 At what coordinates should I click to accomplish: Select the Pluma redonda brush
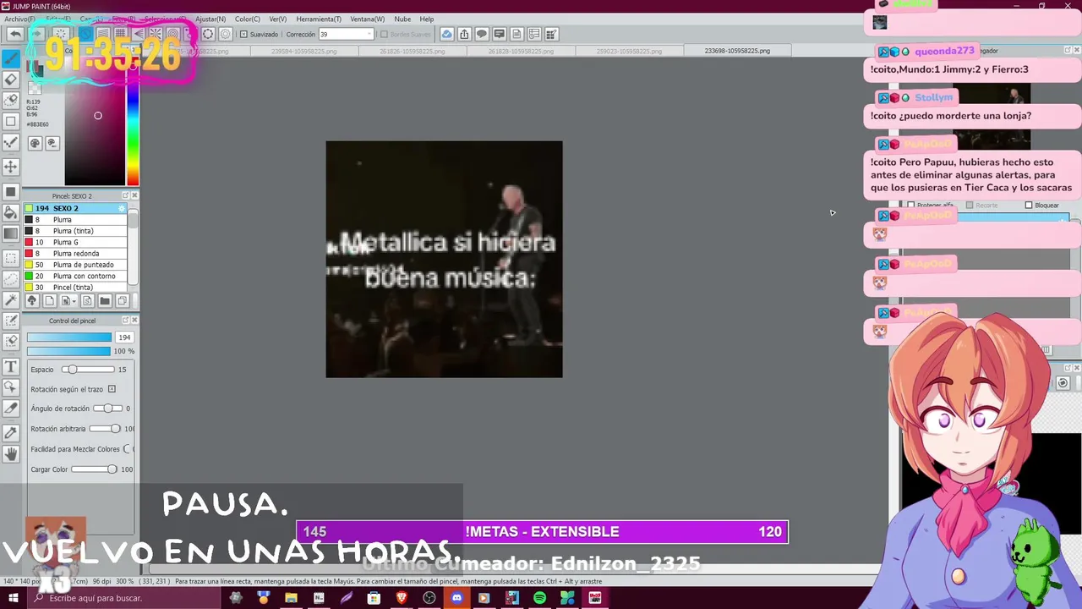[x=75, y=254]
